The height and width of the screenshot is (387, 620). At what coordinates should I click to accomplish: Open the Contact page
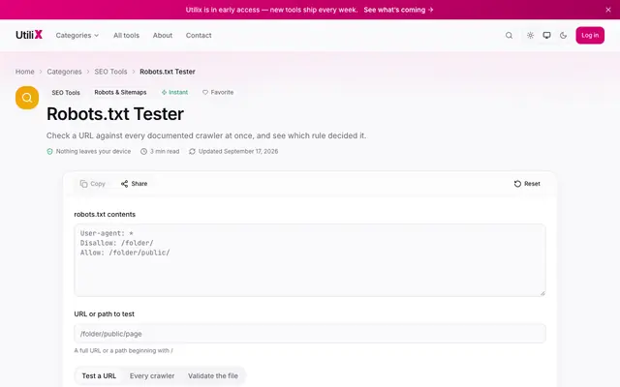[199, 35]
